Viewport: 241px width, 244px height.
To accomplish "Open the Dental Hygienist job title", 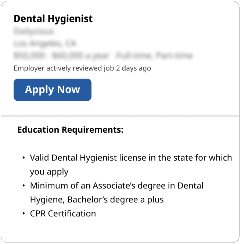I will (53, 19).
